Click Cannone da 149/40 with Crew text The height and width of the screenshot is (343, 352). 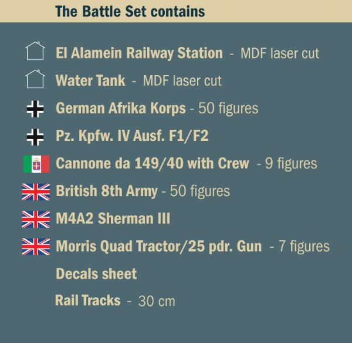(152, 163)
